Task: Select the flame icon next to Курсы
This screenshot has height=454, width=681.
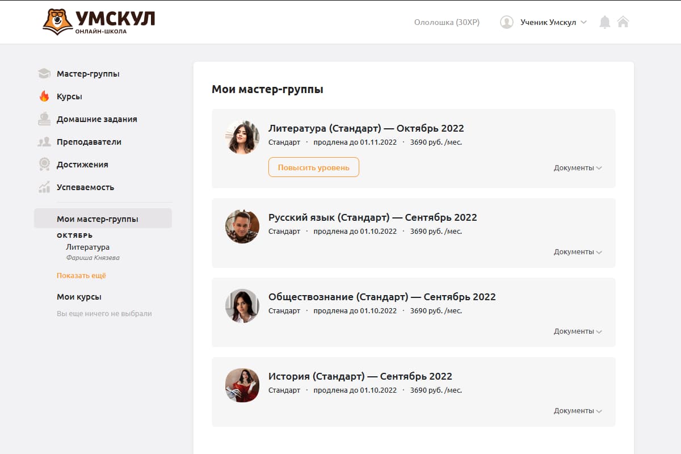Action: 44,96
